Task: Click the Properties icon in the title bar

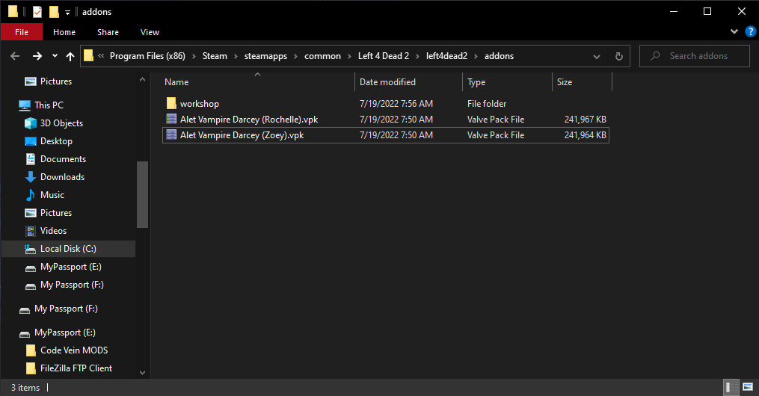Action: [x=37, y=11]
